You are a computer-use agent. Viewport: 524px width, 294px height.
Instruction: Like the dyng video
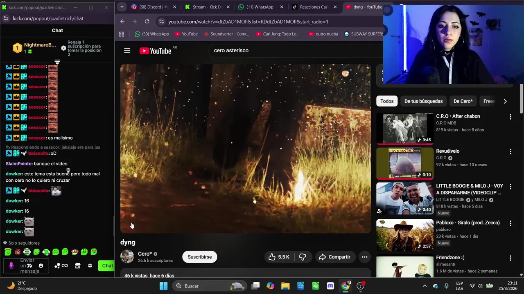coord(279,257)
